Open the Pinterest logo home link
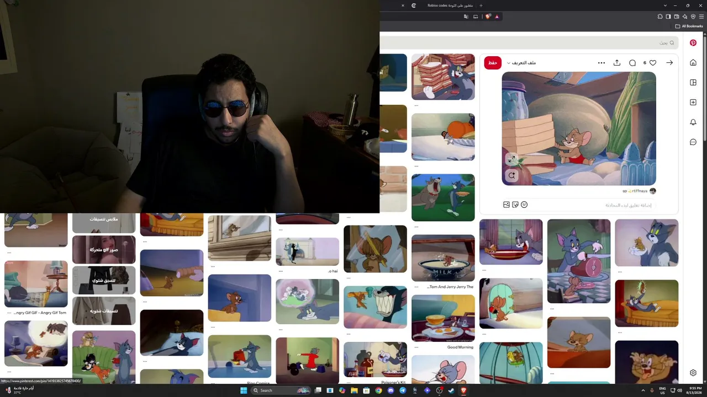The width and height of the screenshot is (707, 397). point(693,42)
